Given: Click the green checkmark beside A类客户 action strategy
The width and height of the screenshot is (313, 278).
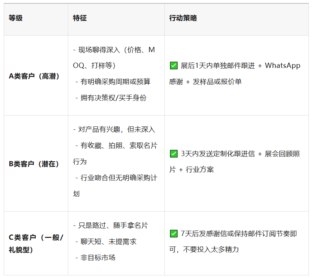Looking at the screenshot, I should coord(173,65).
